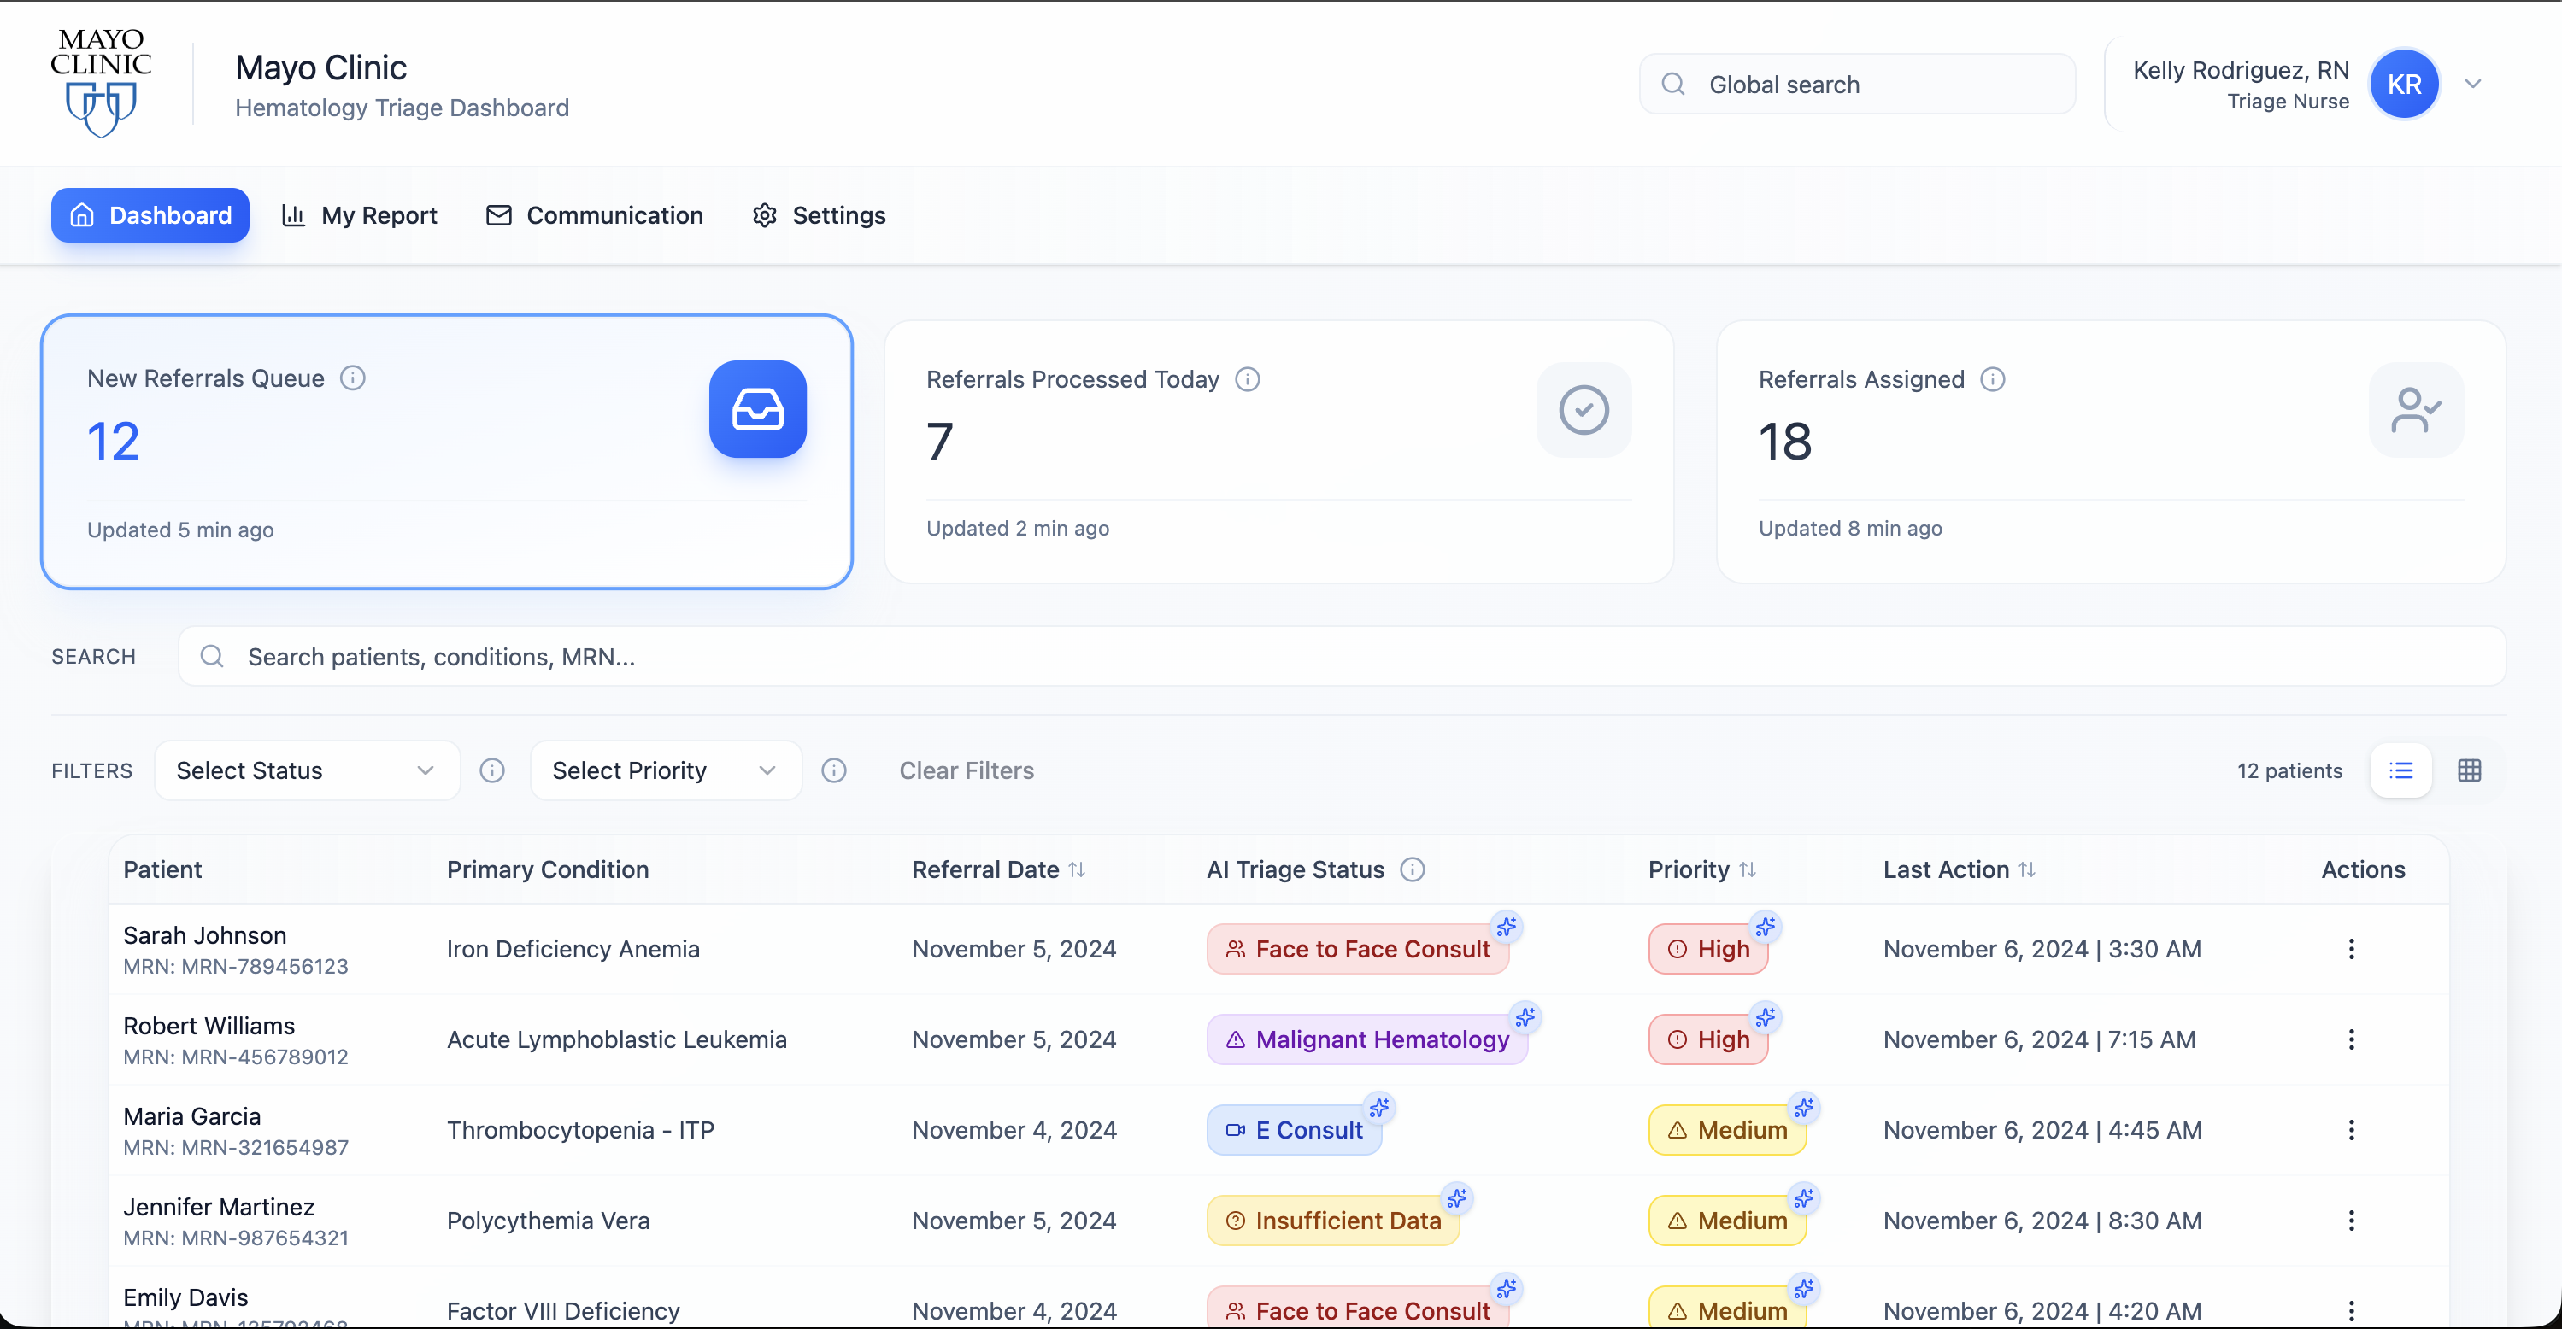Open the Select Status dropdown
This screenshot has width=2562, height=1329.
click(x=306, y=770)
